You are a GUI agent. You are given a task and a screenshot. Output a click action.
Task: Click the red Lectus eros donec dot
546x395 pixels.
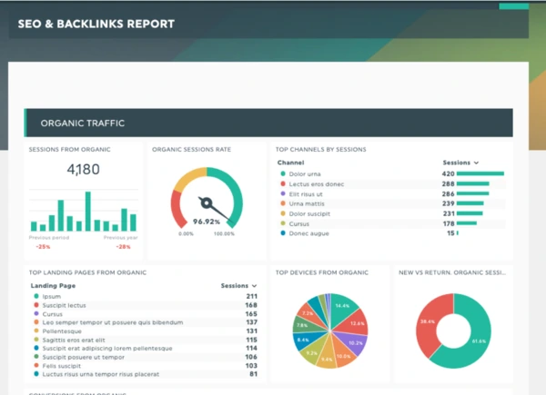(283, 183)
